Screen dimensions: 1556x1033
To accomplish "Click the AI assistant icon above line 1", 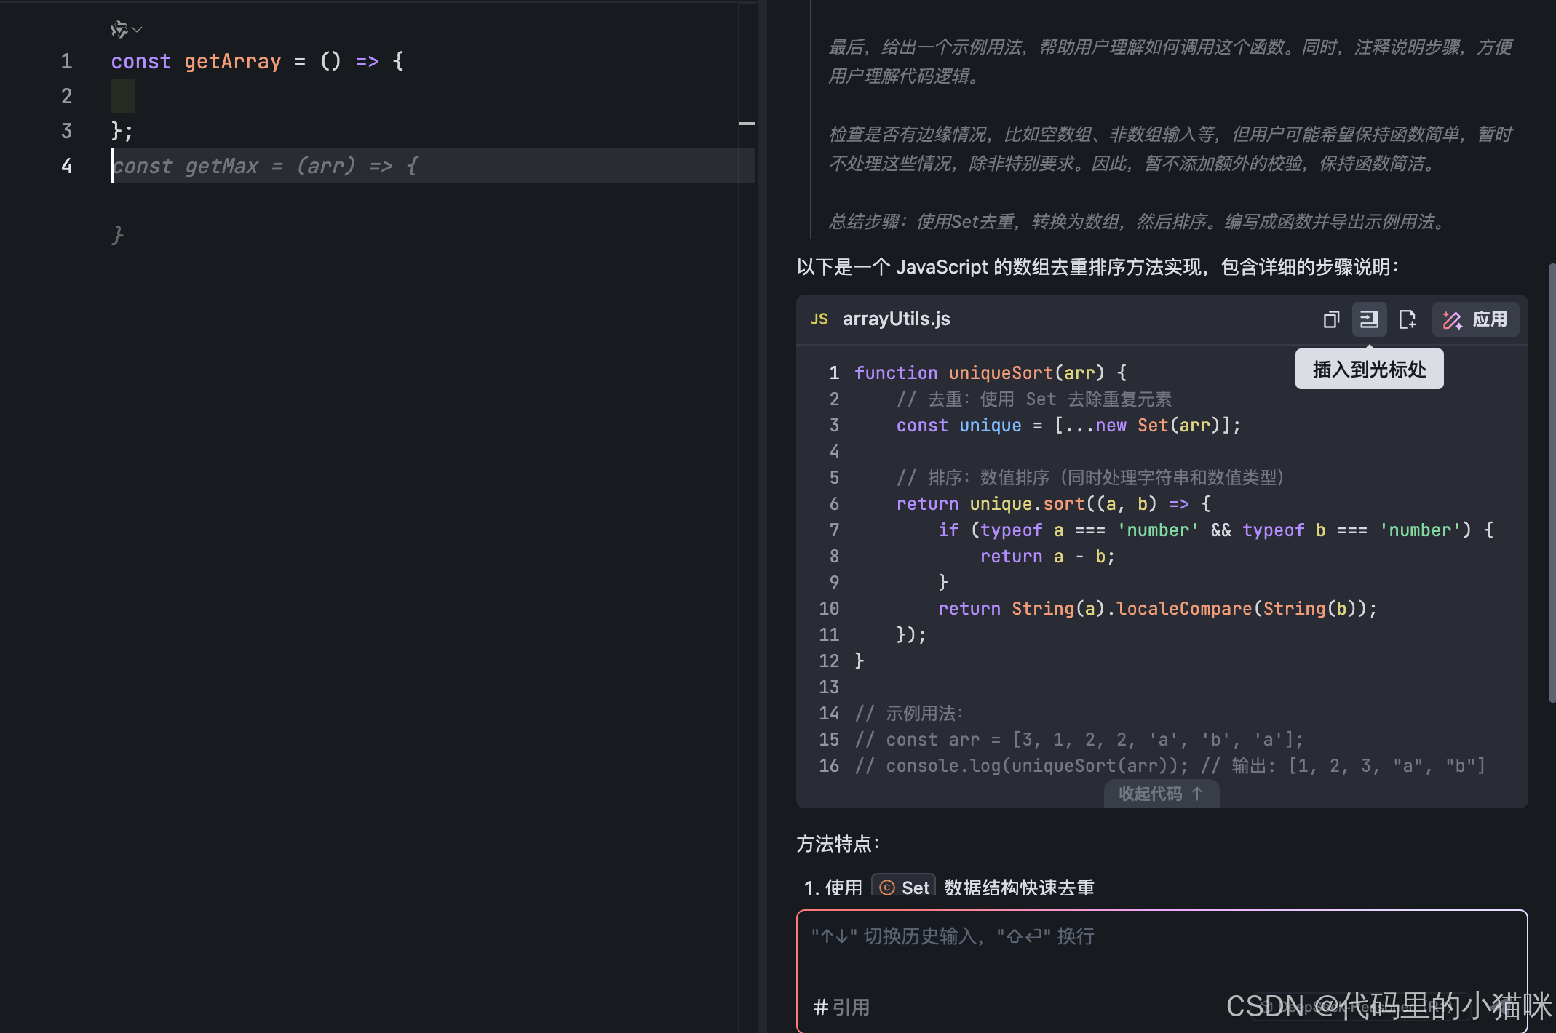I will pos(119,29).
